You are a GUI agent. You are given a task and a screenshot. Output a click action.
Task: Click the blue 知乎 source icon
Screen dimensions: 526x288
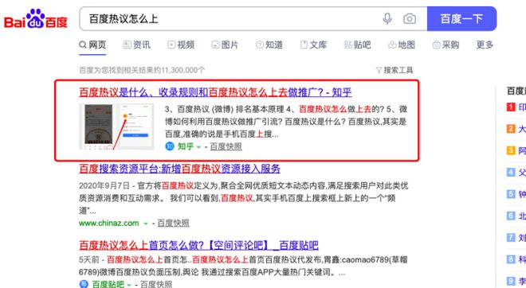coord(170,146)
